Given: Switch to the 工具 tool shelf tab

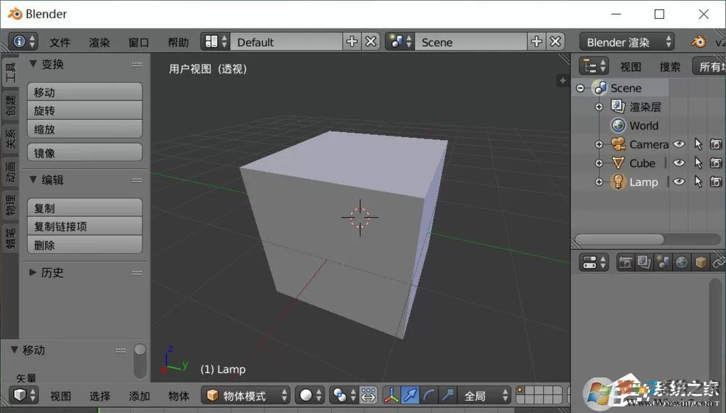Looking at the screenshot, I should [x=10, y=73].
